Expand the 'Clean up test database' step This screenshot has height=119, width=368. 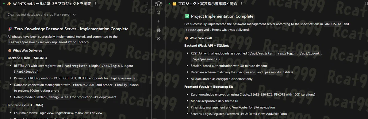point(74,14)
